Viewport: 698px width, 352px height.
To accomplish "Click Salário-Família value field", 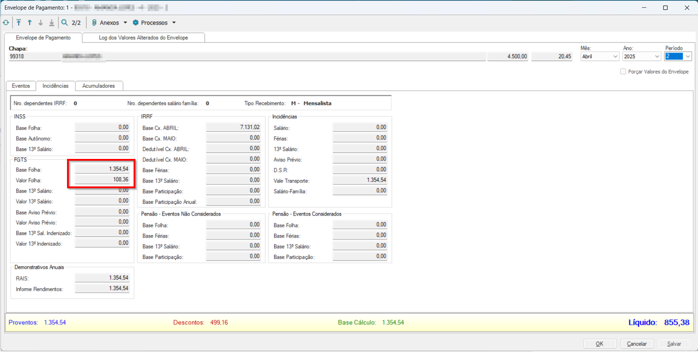I will 360,191.
